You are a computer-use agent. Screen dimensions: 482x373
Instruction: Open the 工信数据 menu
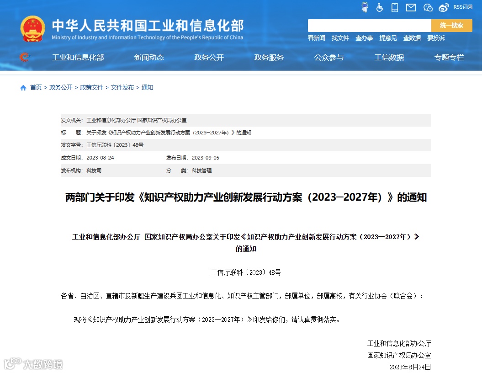(x=389, y=58)
